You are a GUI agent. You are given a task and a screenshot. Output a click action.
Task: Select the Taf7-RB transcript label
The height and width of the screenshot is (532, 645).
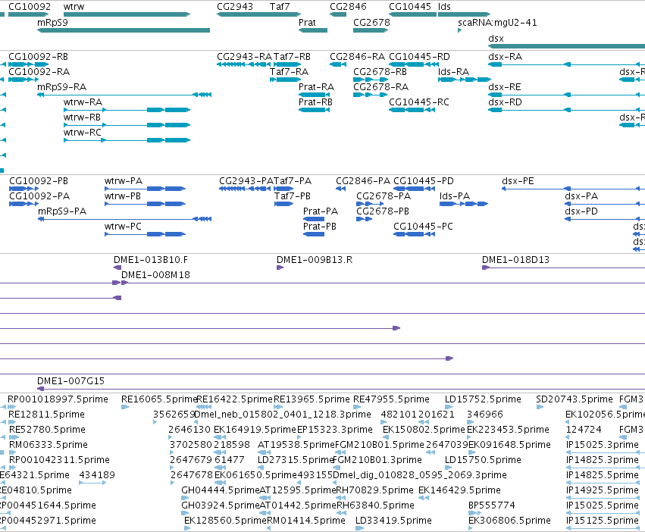(x=292, y=56)
